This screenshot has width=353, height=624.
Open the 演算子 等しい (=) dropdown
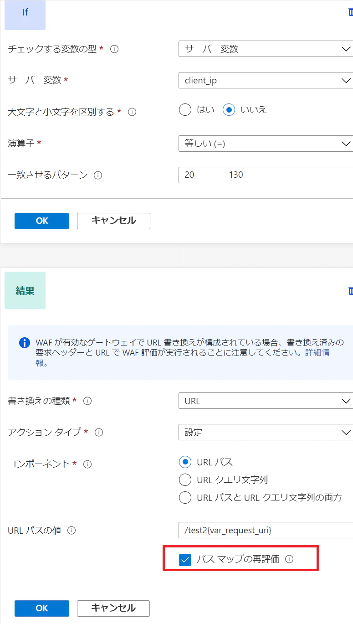coord(266,144)
